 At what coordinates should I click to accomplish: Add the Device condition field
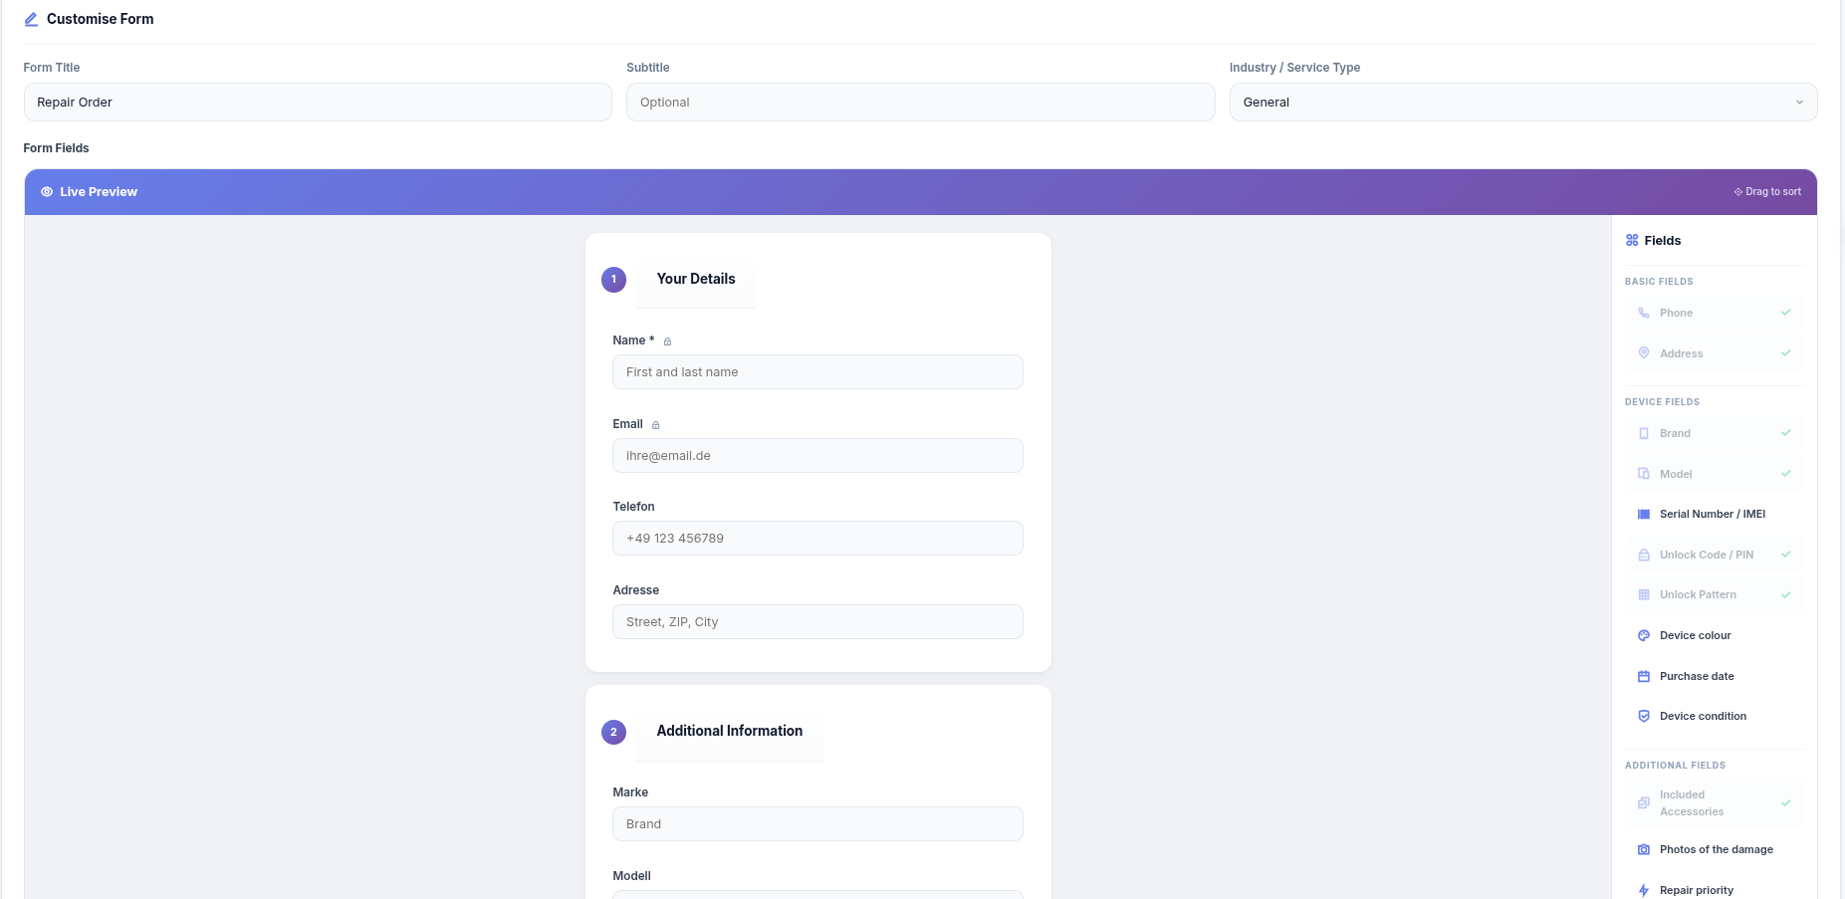pos(1703,716)
